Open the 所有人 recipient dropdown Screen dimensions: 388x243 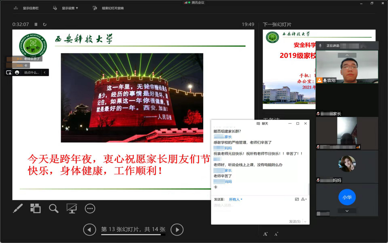coord(235,199)
